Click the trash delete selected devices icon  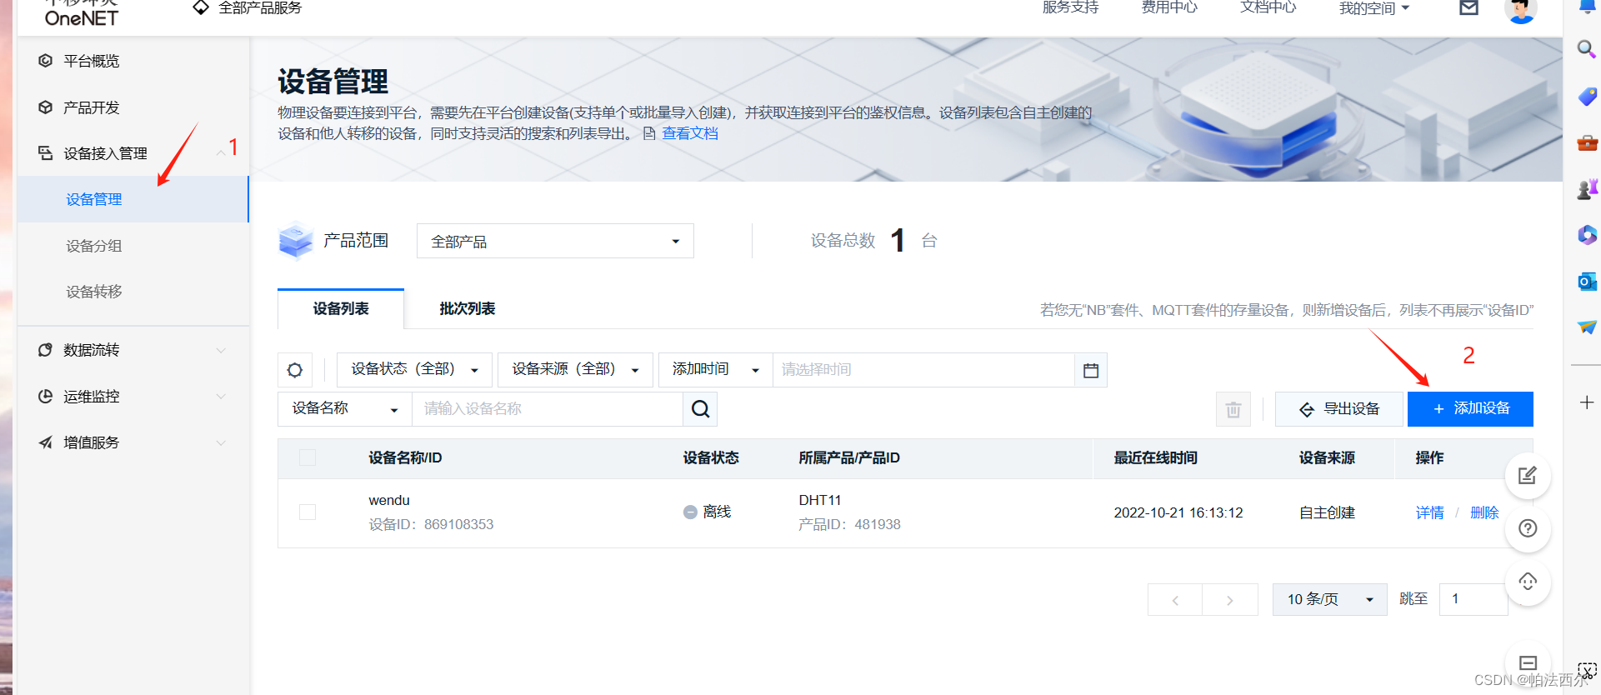click(x=1233, y=409)
